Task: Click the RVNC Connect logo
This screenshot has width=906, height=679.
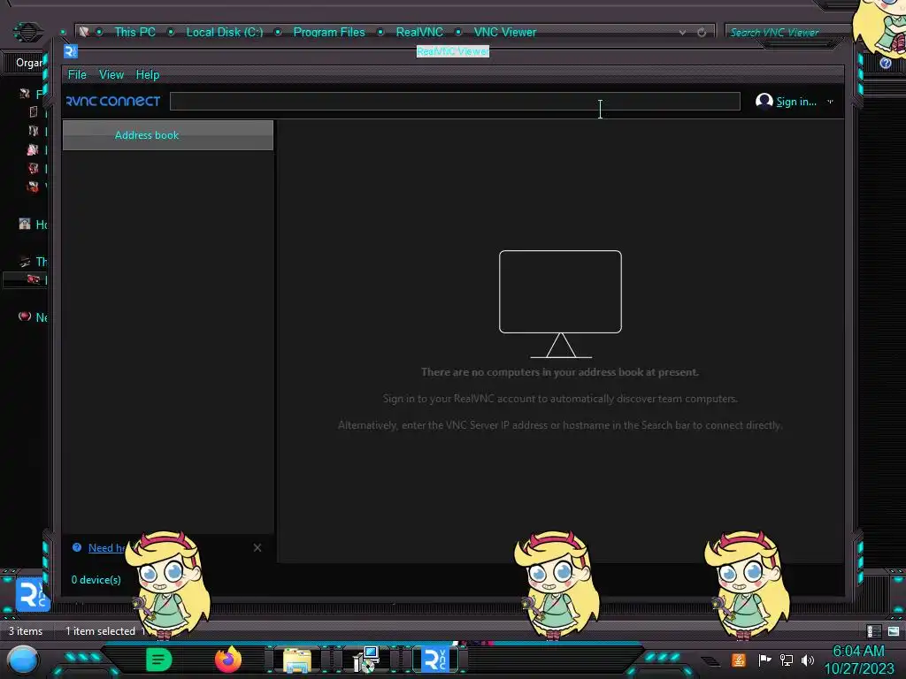Action: pyautogui.click(x=113, y=101)
